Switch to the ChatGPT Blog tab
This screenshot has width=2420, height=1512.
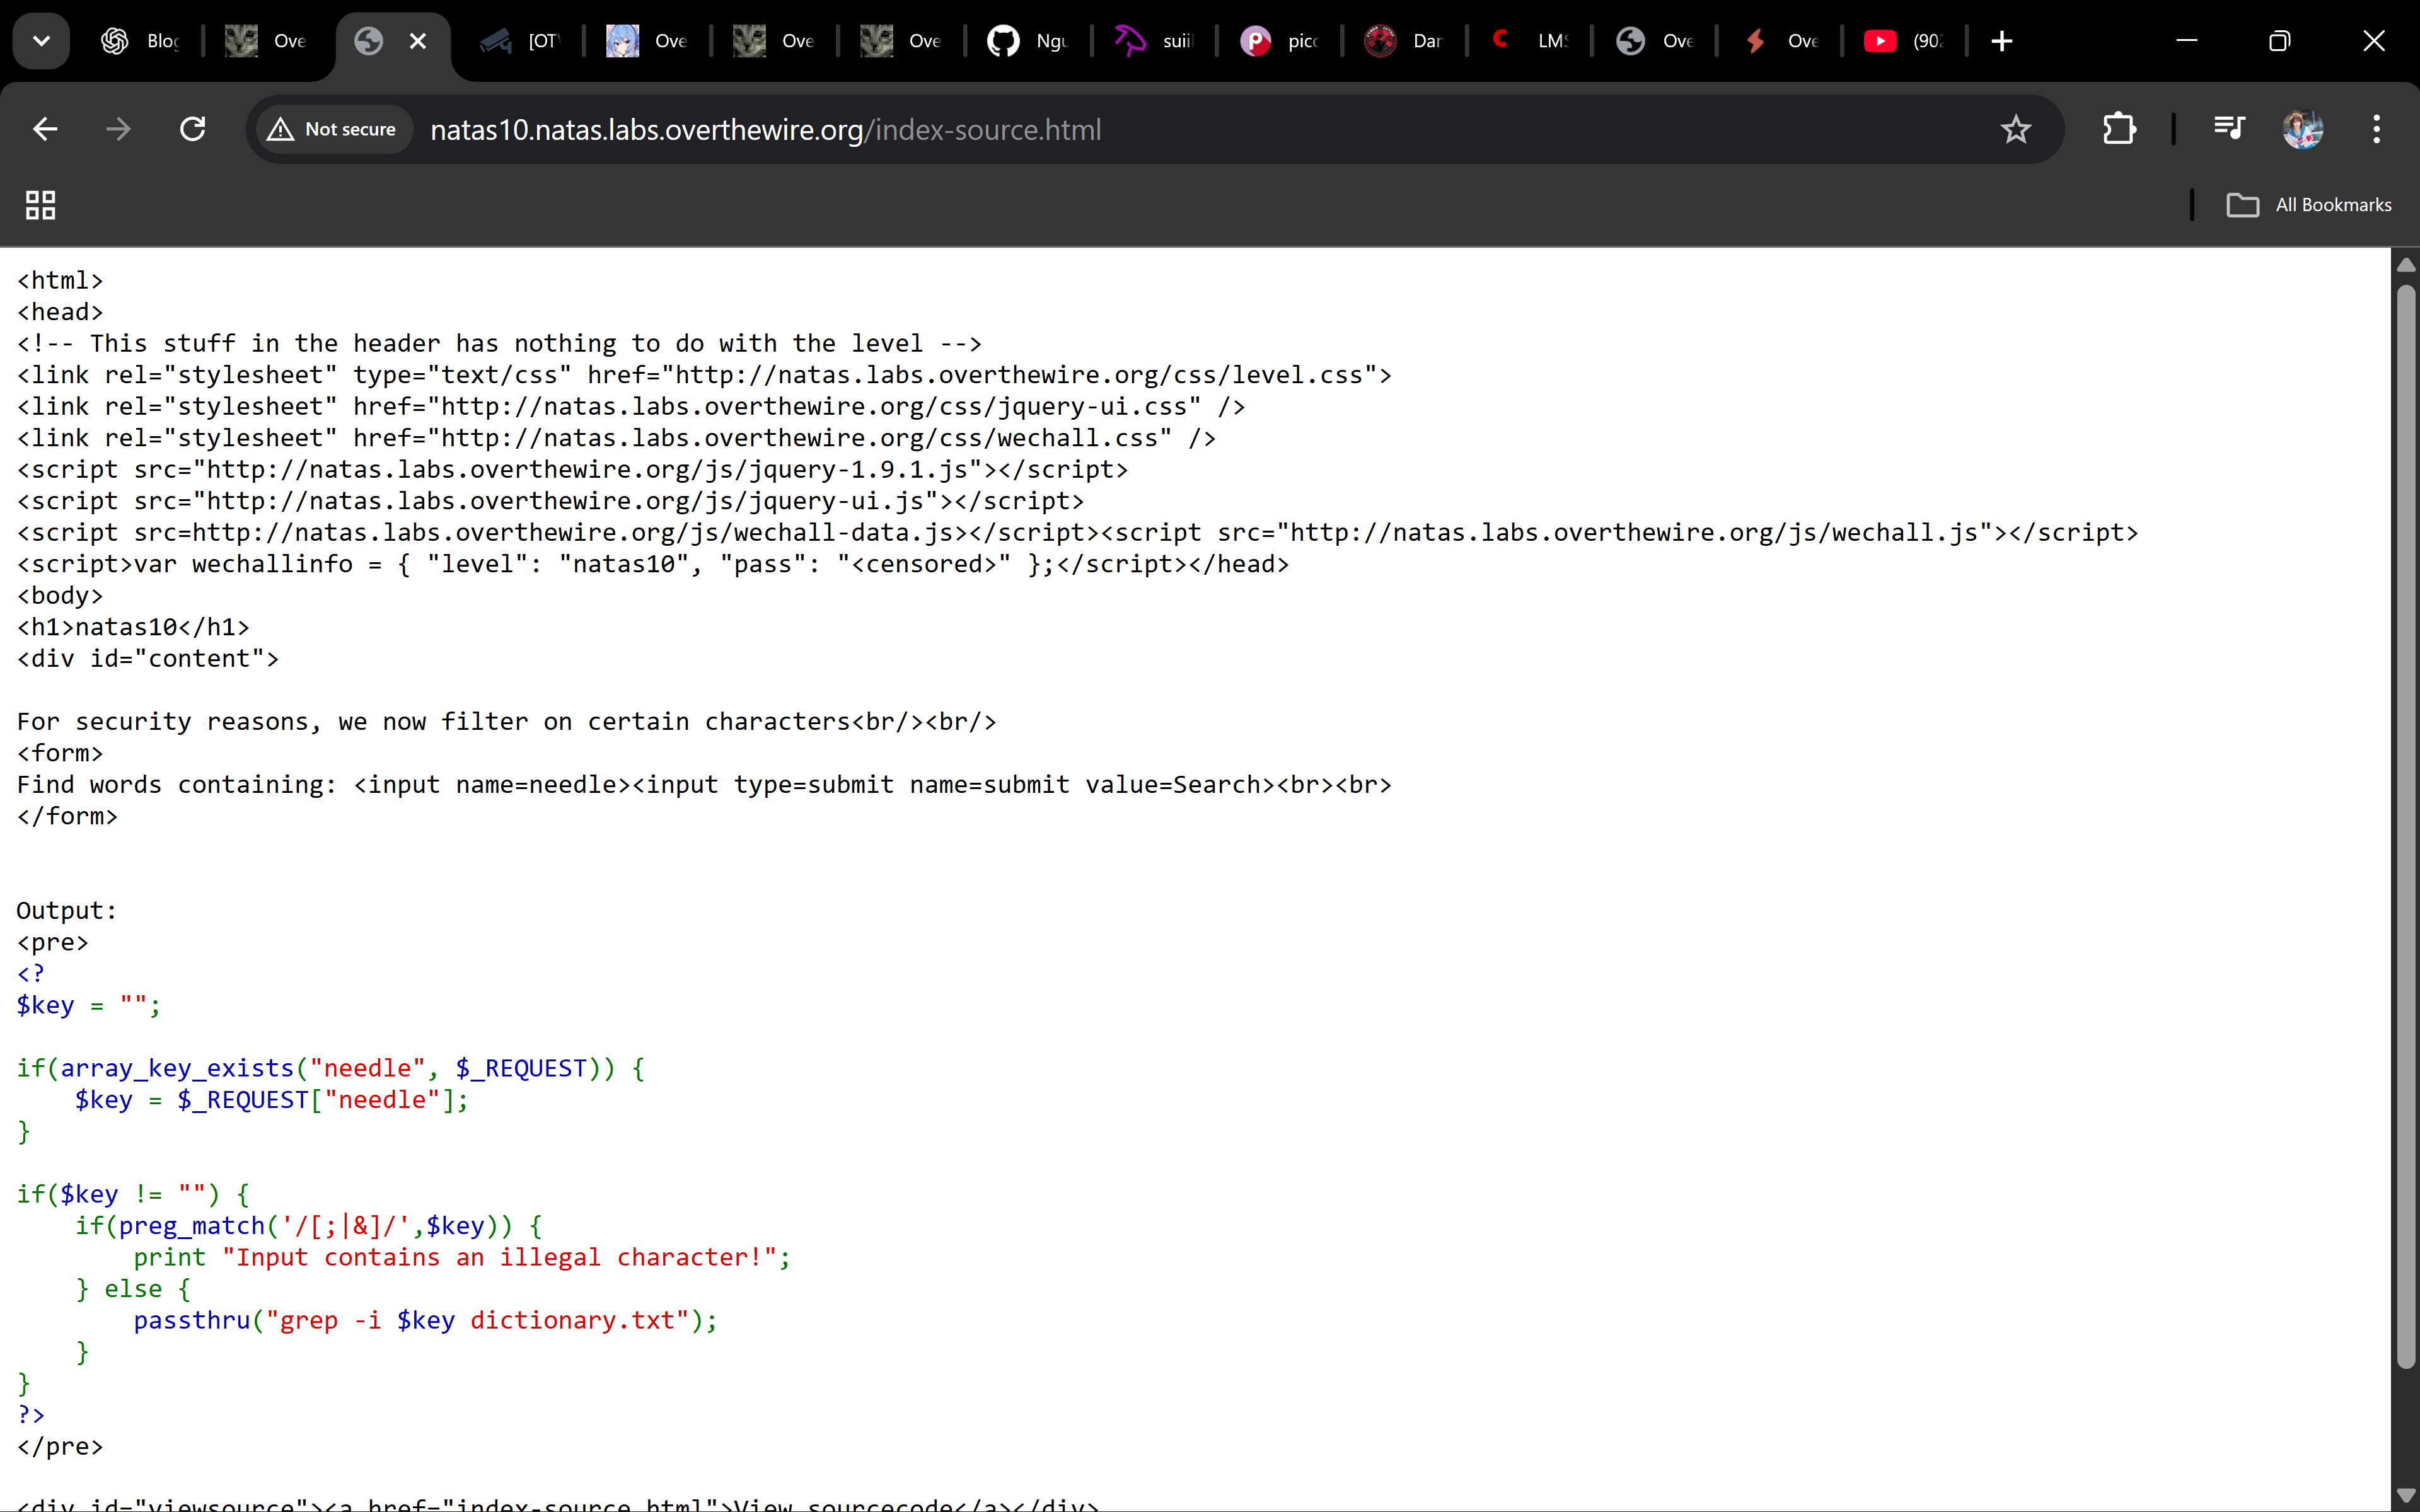[140, 41]
